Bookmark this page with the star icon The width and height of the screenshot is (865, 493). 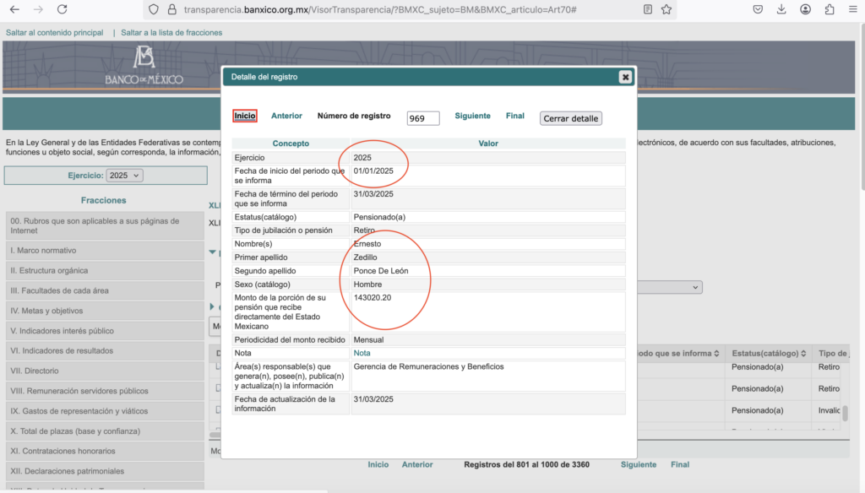[667, 9]
